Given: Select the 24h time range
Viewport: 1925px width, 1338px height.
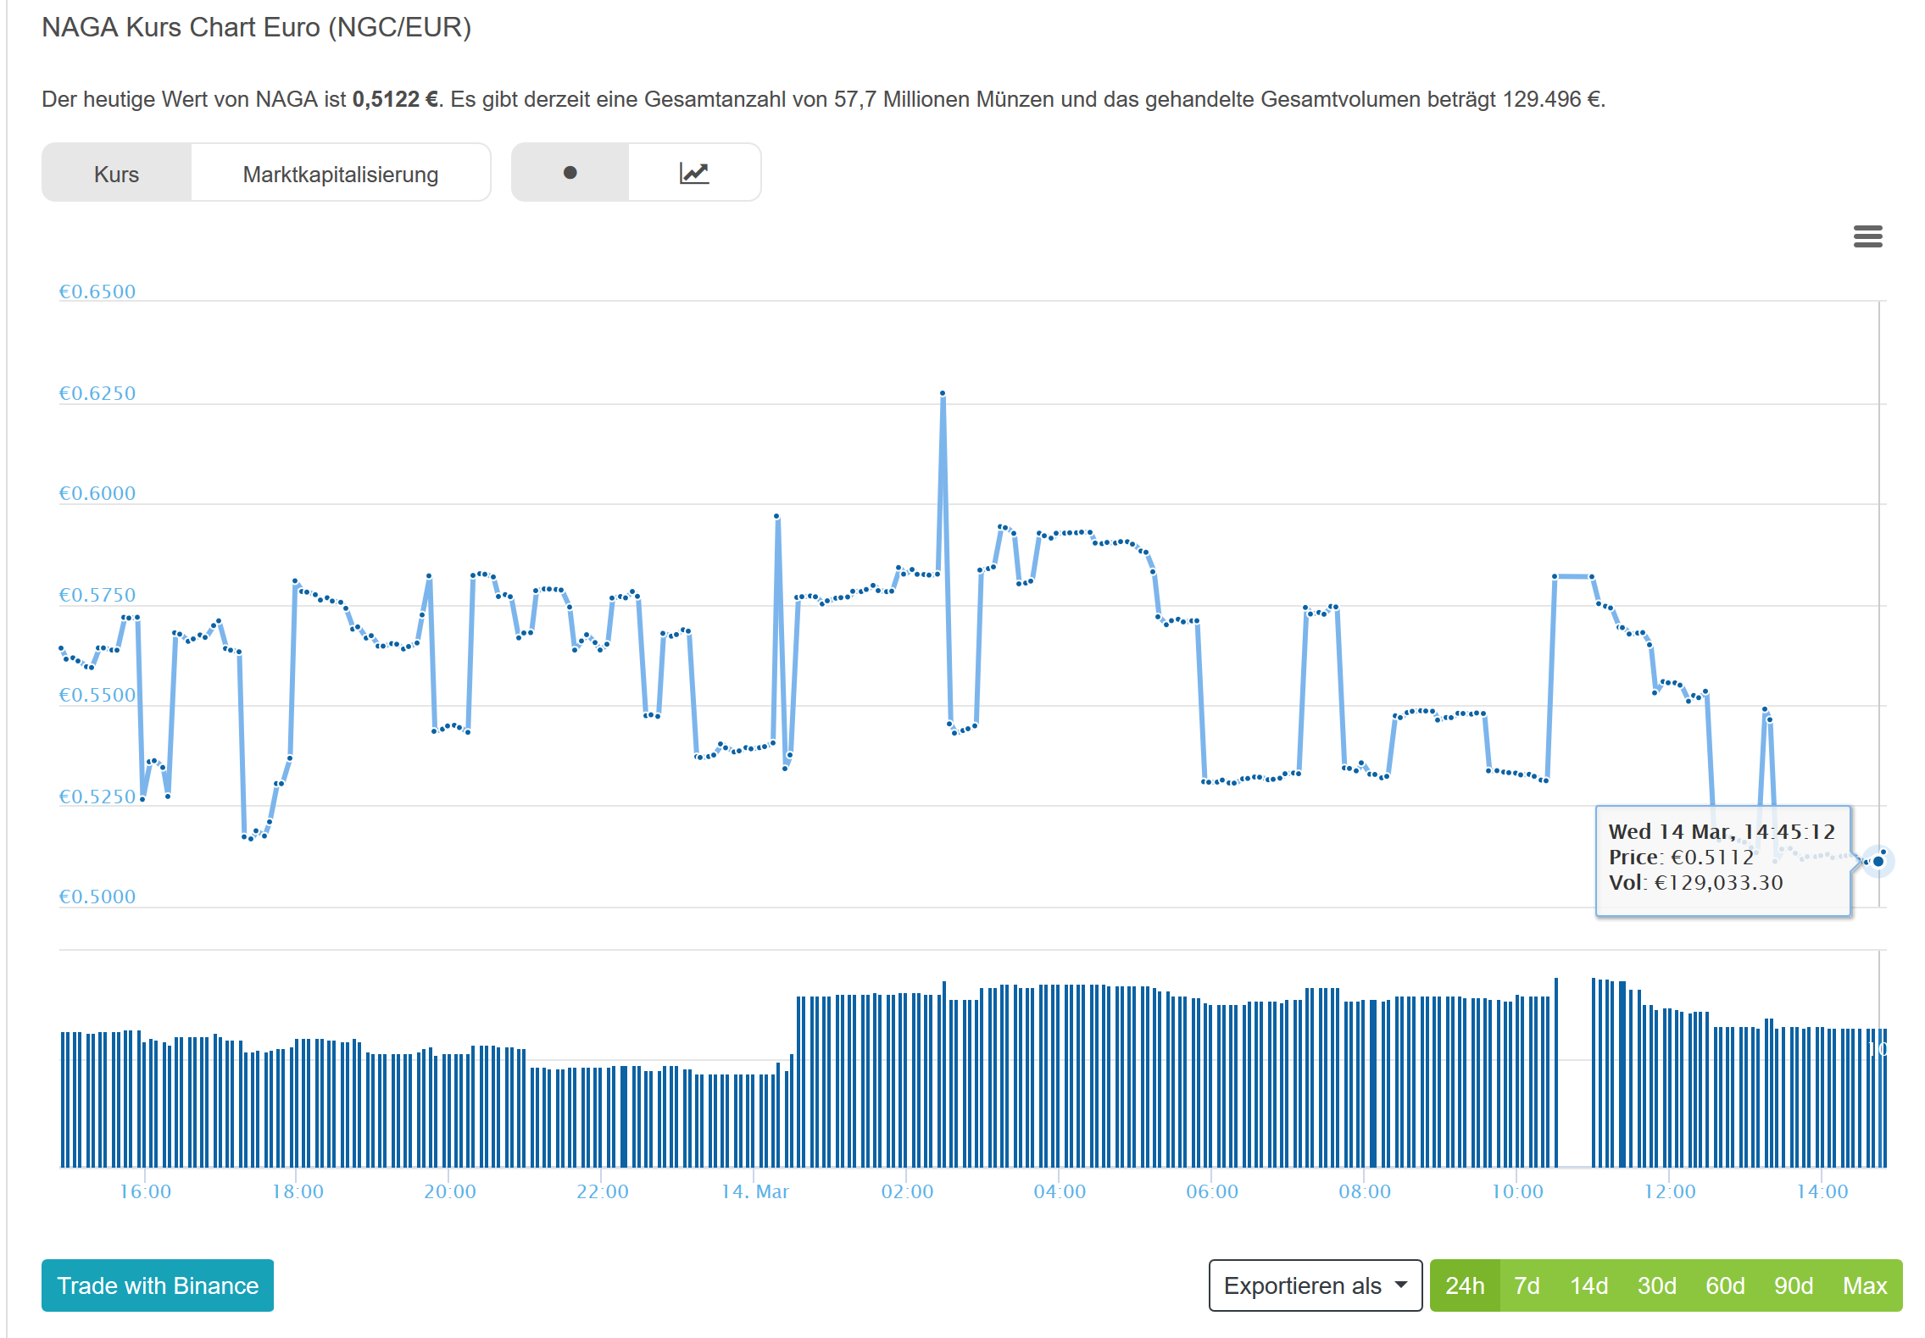Looking at the screenshot, I should [x=1464, y=1285].
